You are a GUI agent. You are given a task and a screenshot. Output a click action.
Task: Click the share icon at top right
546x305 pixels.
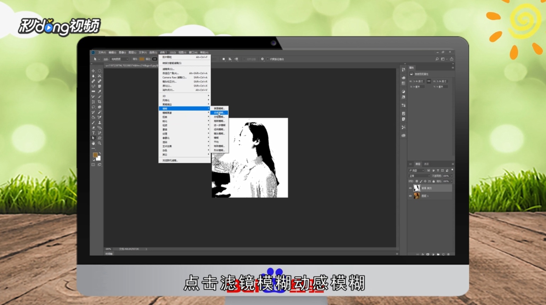coord(451,59)
